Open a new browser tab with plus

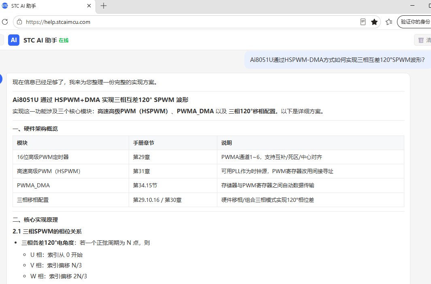[104, 6]
